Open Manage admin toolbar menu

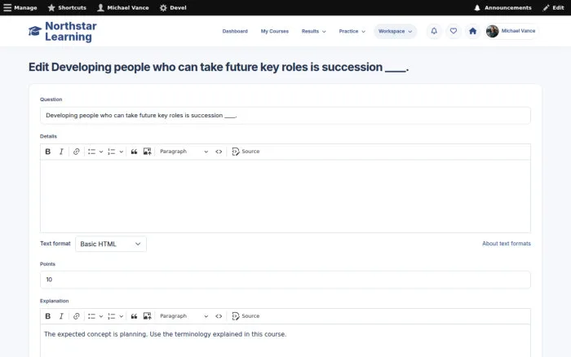(20, 7)
